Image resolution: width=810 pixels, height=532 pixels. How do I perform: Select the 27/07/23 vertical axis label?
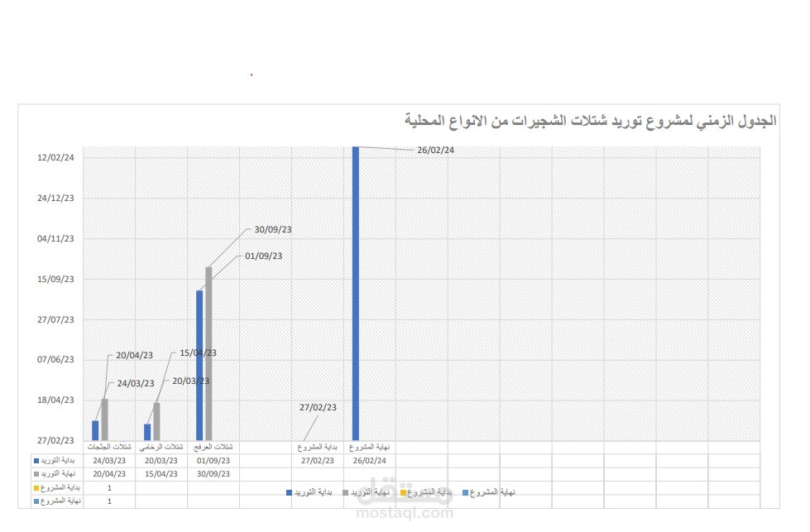55,319
